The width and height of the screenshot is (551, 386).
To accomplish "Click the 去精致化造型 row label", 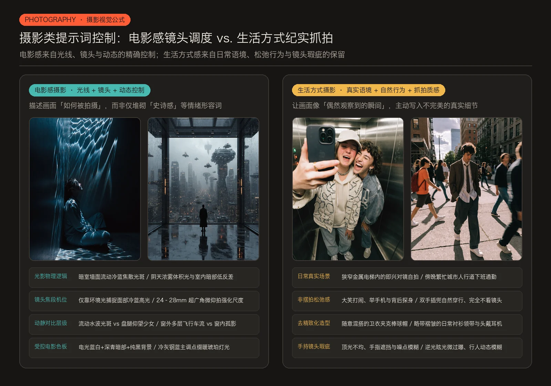I will pos(314,323).
